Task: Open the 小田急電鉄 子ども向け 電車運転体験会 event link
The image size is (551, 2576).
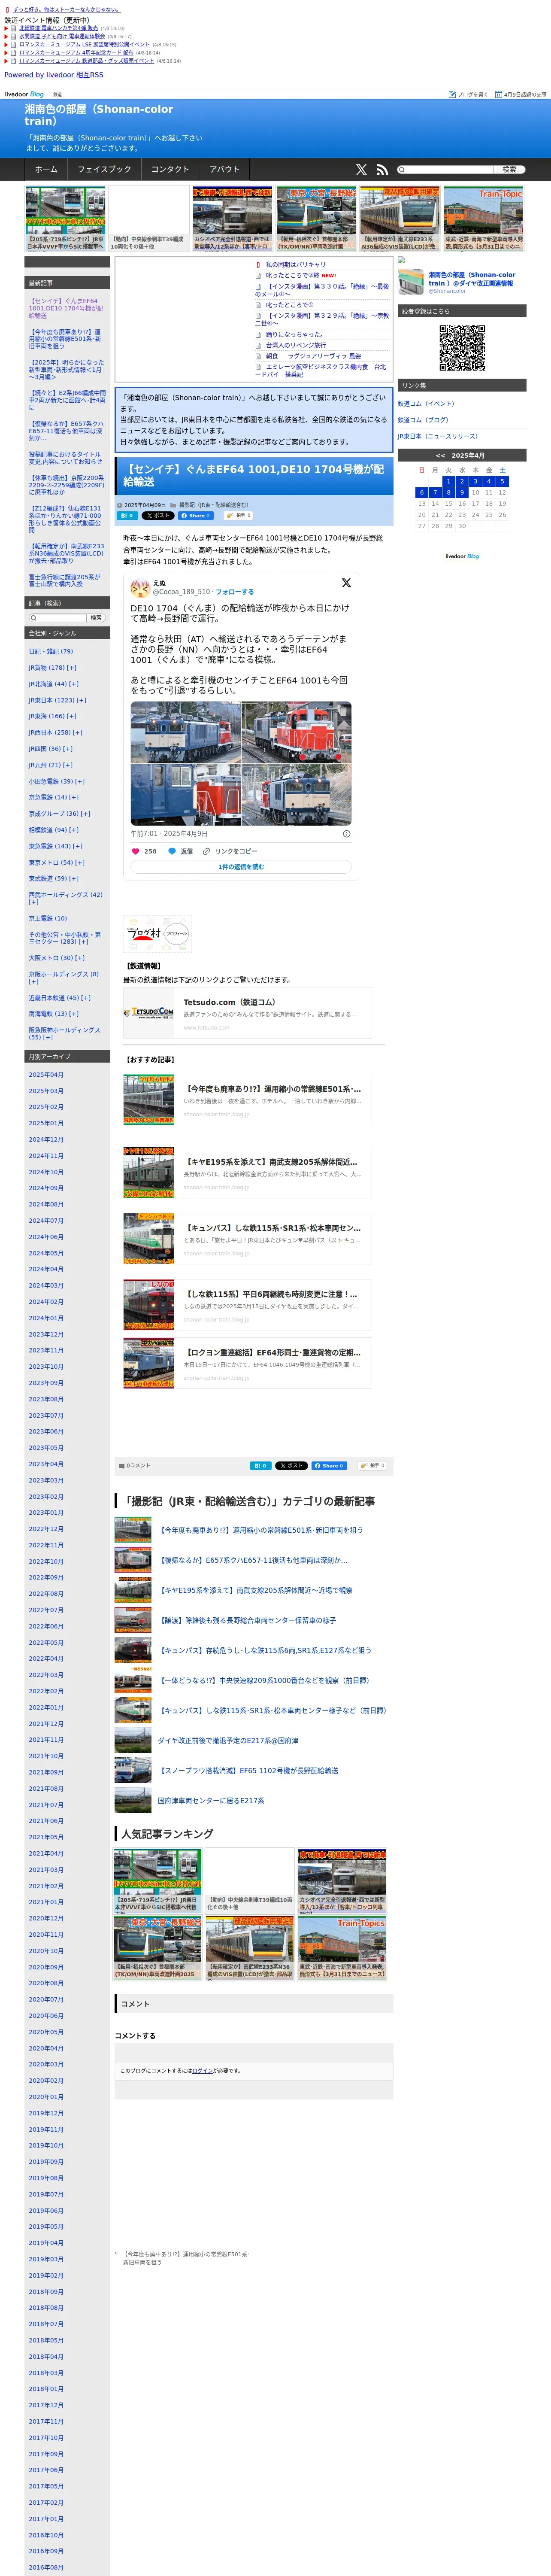Action: point(61,36)
